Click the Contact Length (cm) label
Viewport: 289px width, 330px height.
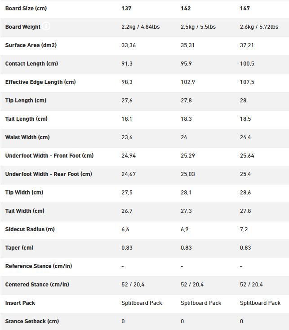click(31, 64)
